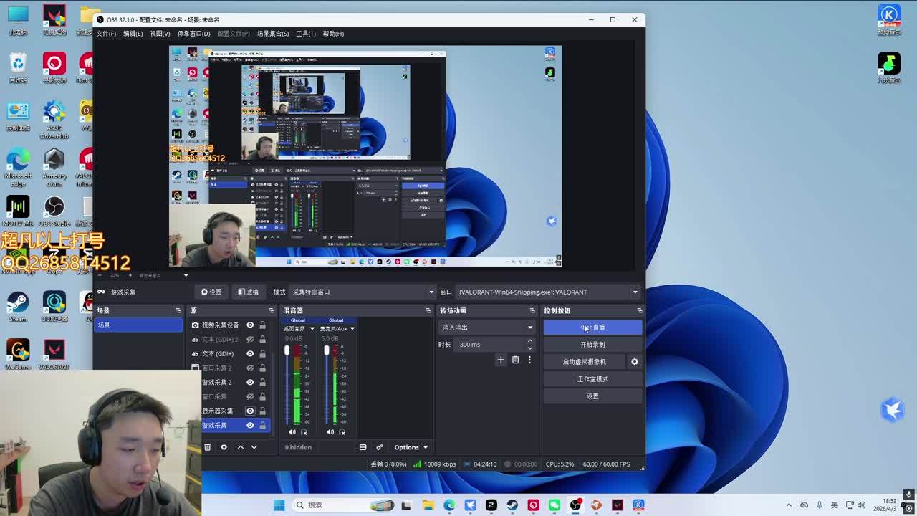The height and width of the screenshot is (516, 917).
Task: Toggle visibility of 显示器采集 source
Action: point(250,411)
